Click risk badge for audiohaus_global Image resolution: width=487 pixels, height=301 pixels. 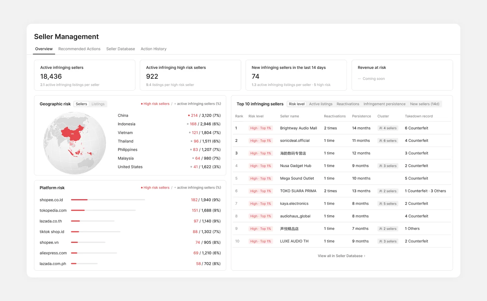(260, 216)
